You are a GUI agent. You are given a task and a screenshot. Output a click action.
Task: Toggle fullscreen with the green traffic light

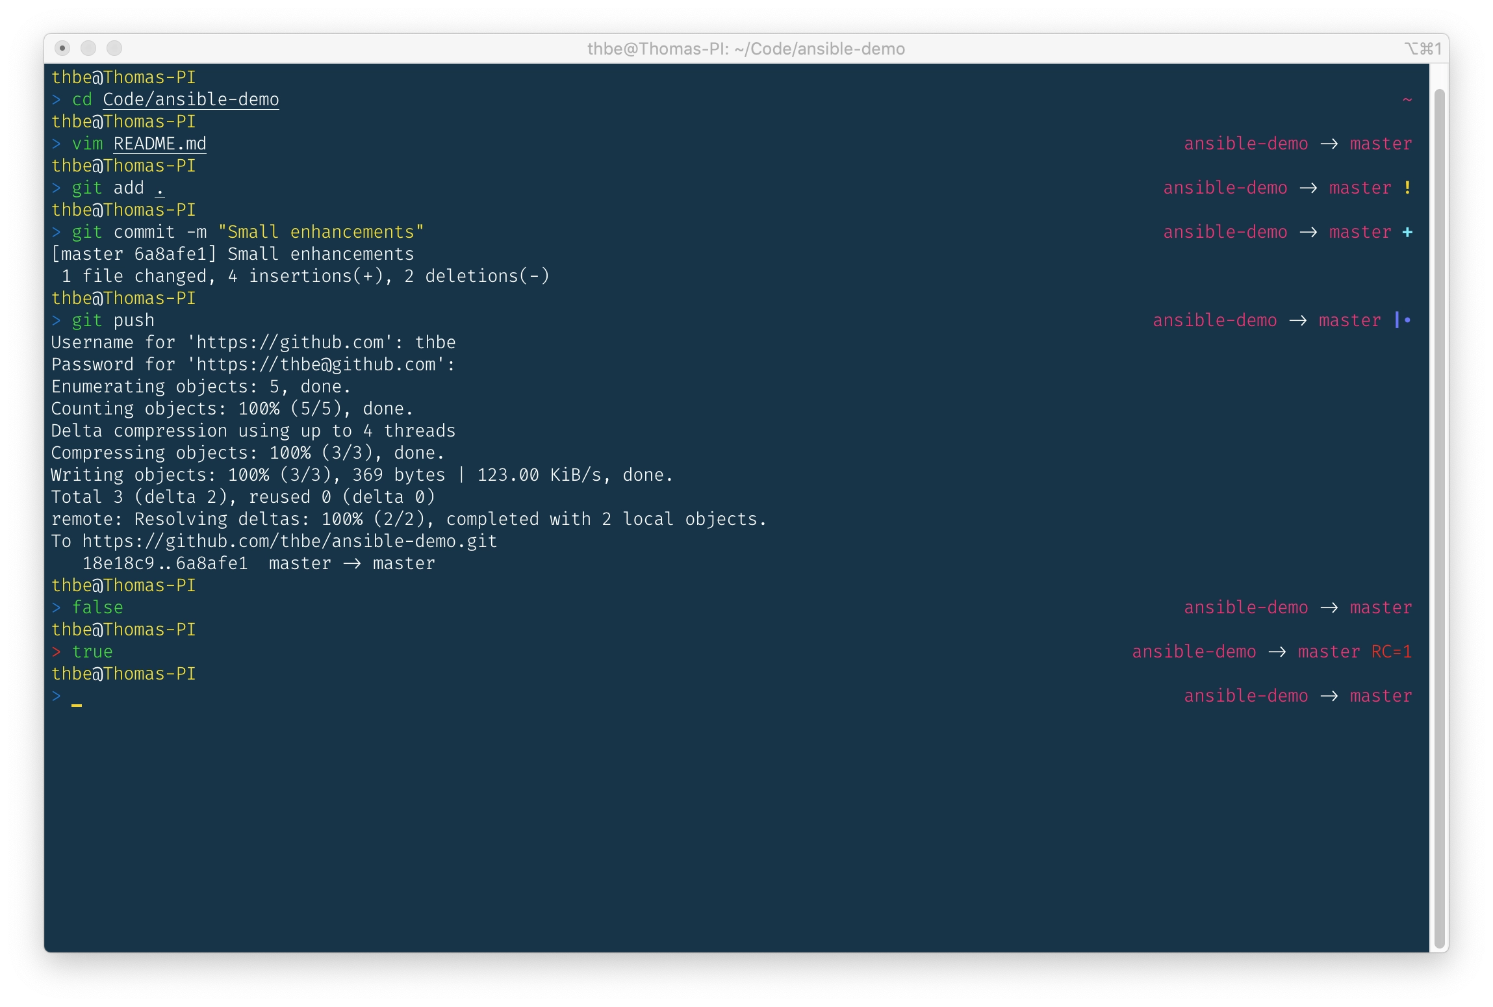[115, 48]
